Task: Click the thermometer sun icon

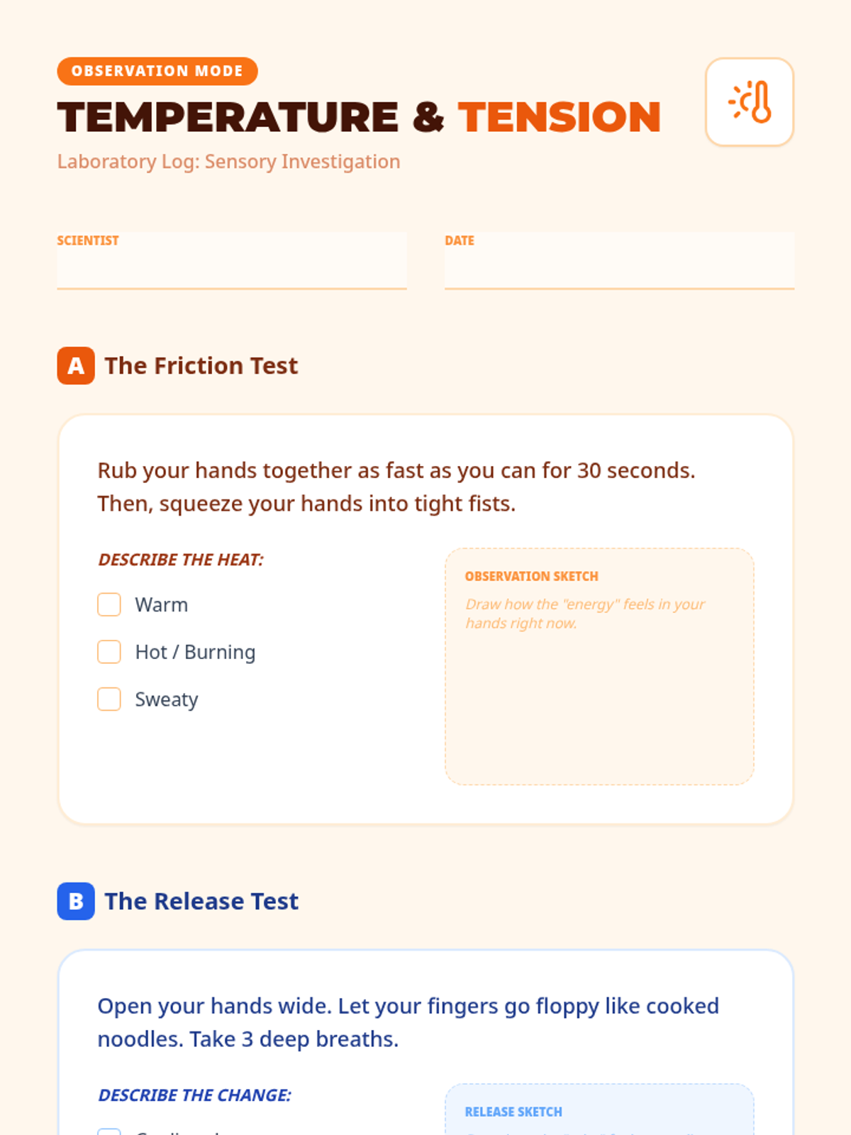Action: click(x=750, y=102)
